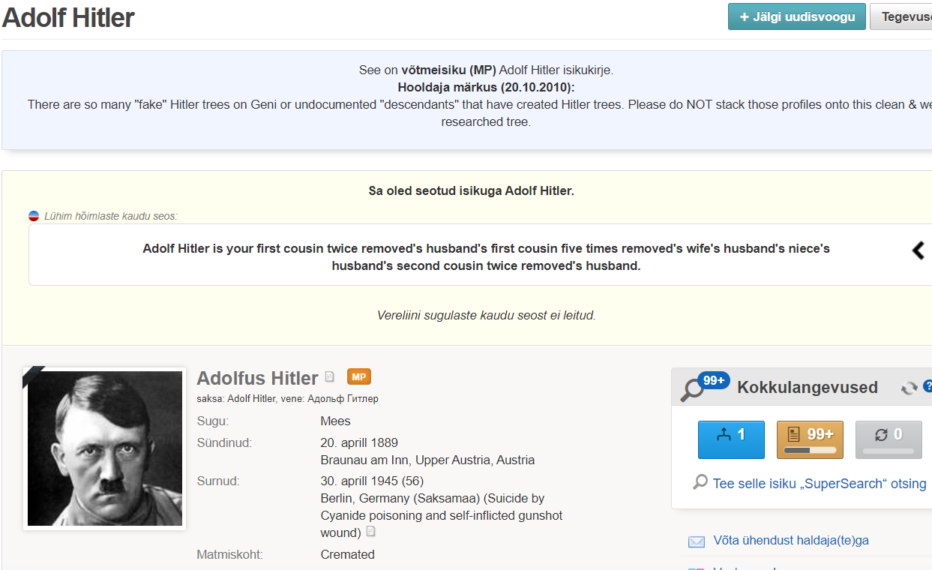This screenshot has width=932, height=570.
Task: Click the document icon beside Adolfus Hitler name
Action: 330,377
